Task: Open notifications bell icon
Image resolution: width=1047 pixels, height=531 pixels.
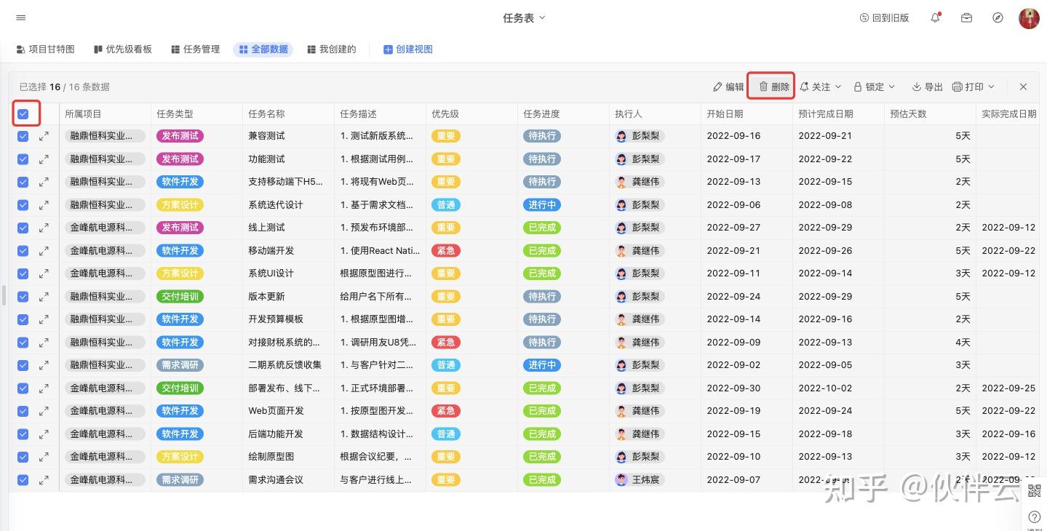Action: click(936, 17)
